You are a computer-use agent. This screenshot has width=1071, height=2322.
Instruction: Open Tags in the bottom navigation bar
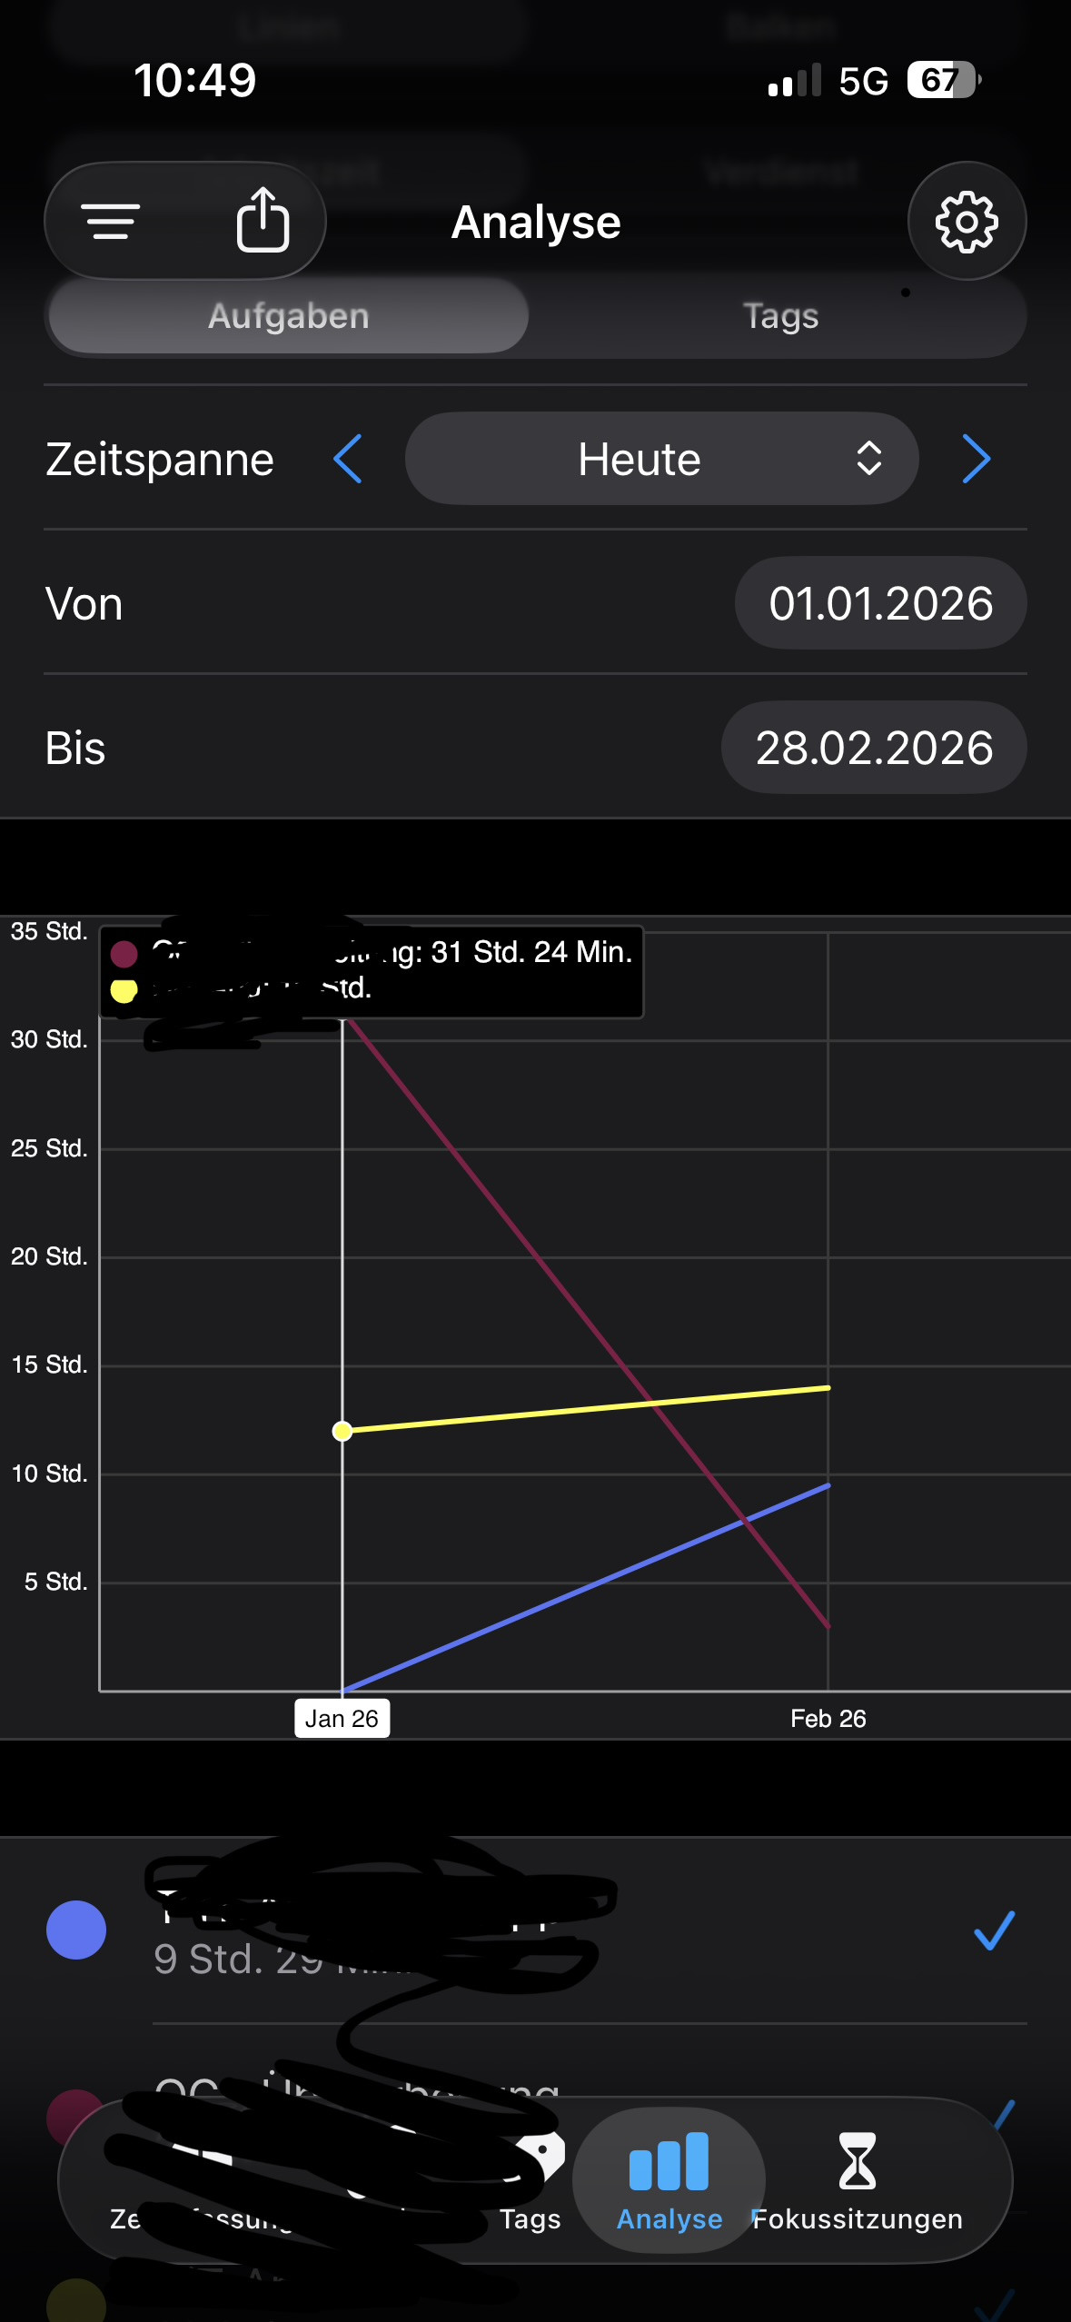pos(531,2189)
